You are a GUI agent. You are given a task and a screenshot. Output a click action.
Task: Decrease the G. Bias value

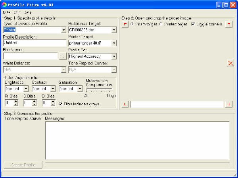[34, 104]
